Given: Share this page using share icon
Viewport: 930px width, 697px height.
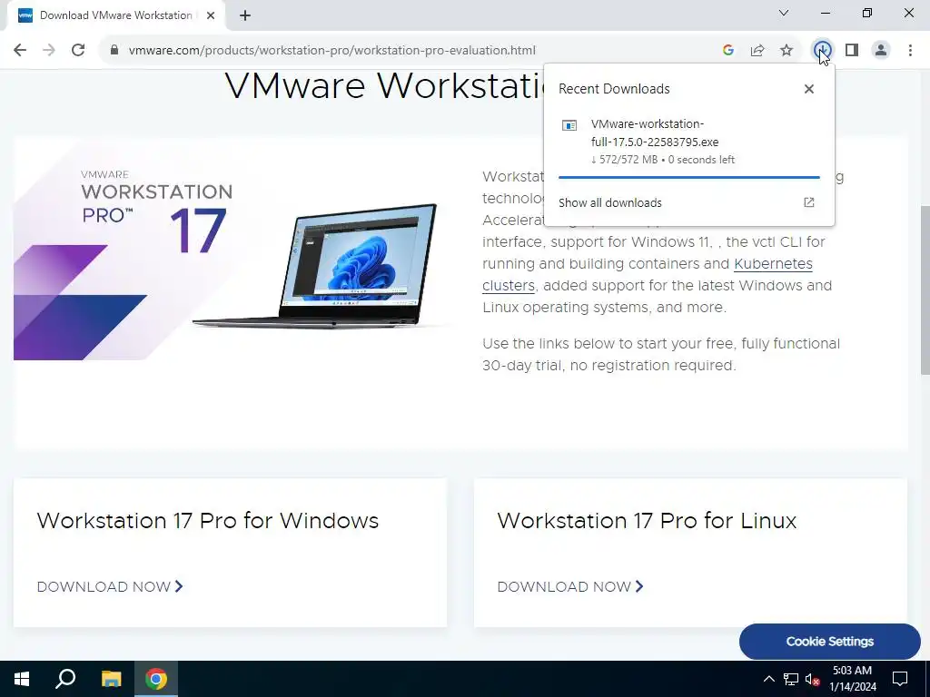Looking at the screenshot, I should 757,51.
